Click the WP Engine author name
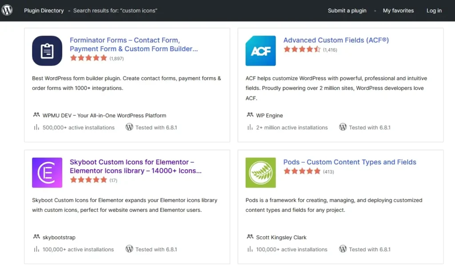 click(269, 116)
